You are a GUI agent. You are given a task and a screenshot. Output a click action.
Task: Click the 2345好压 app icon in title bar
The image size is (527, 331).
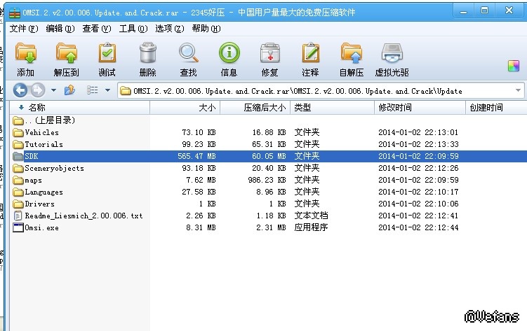(15, 13)
